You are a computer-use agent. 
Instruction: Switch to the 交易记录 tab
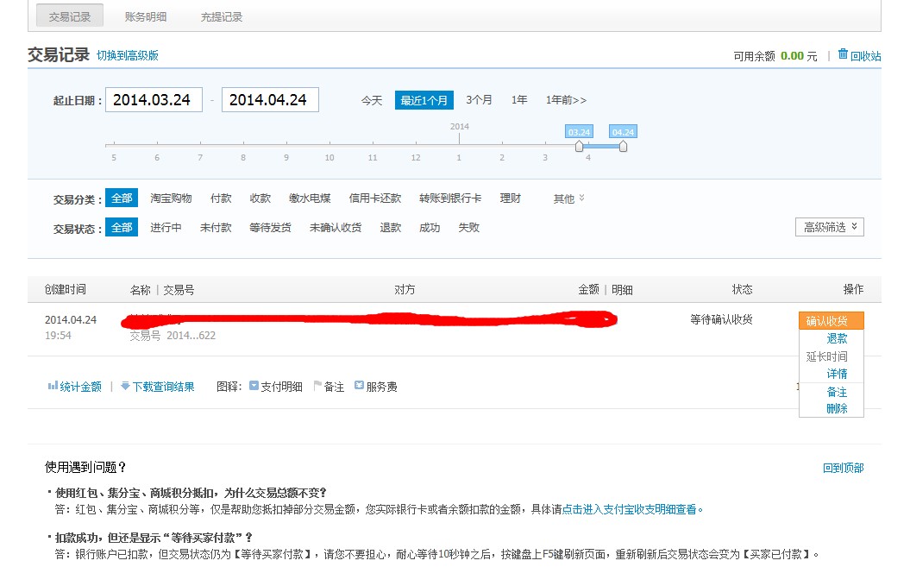coord(70,16)
